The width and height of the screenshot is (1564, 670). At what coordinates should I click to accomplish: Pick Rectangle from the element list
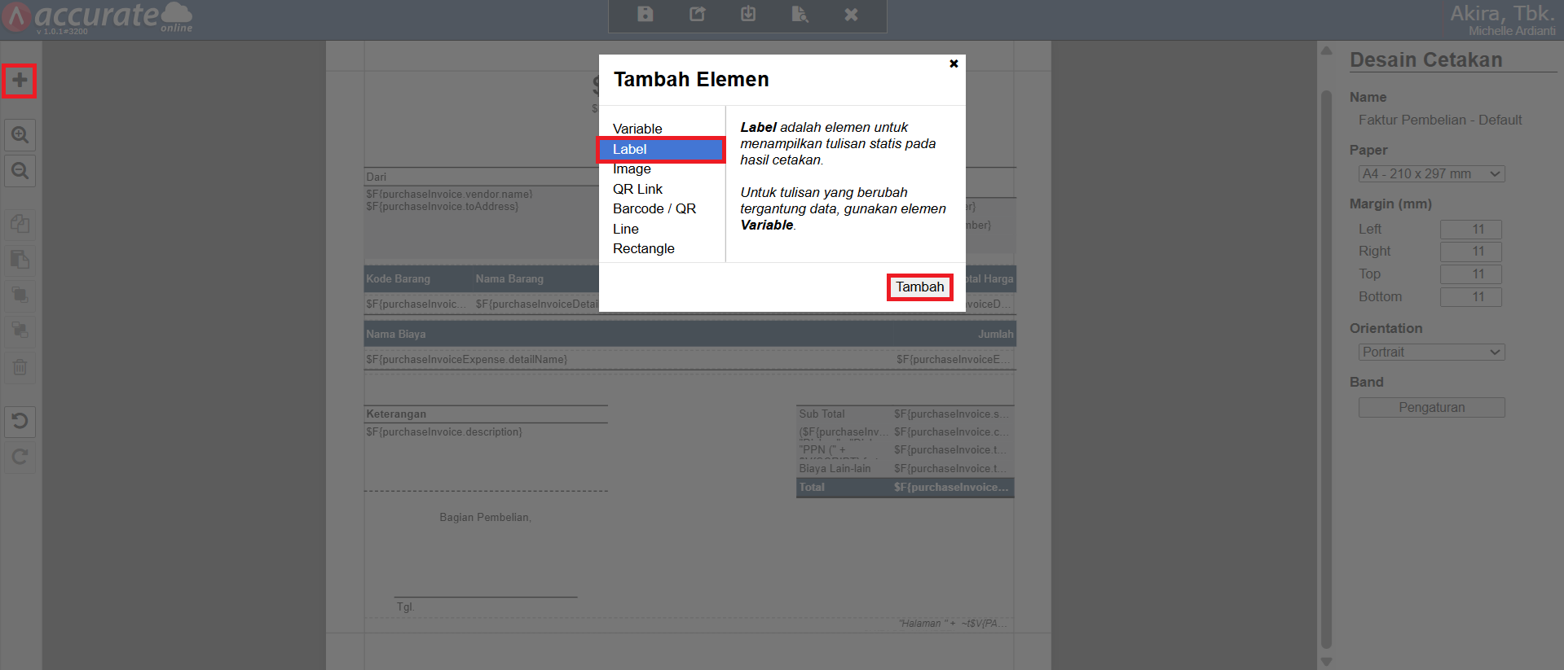tap(643, 249)
